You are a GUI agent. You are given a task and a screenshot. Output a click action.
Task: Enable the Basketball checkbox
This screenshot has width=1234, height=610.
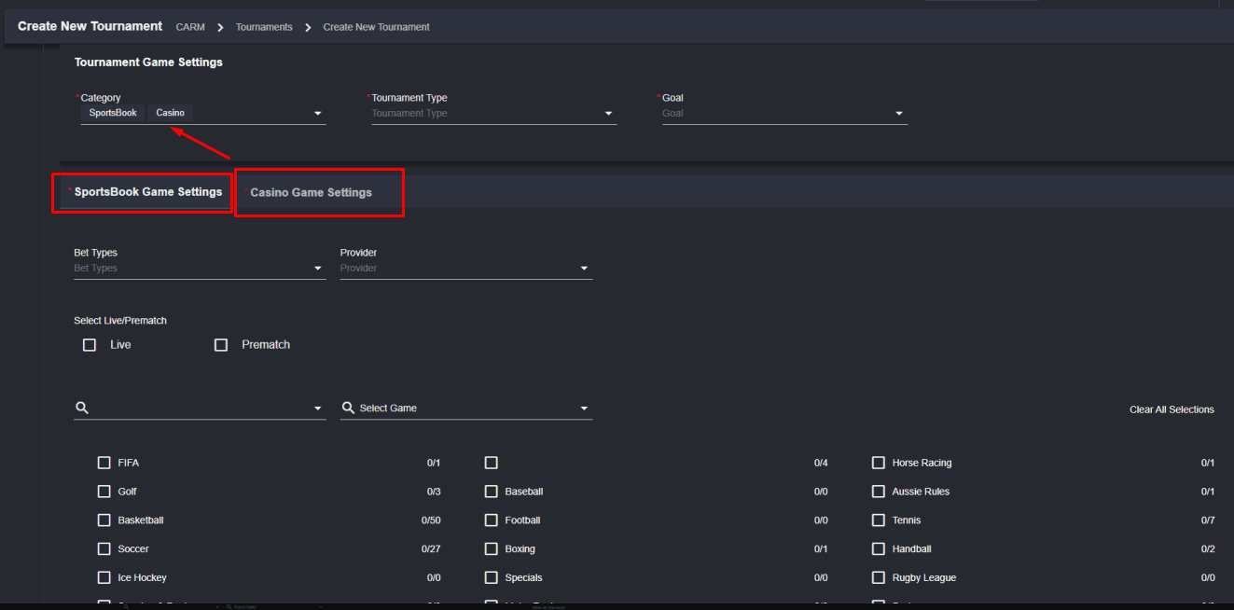pyautogui.click(x=104, y=520)
